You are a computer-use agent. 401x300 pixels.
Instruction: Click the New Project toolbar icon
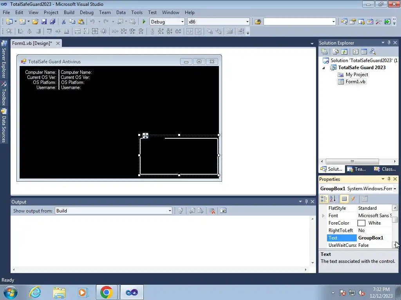point(9,22)
